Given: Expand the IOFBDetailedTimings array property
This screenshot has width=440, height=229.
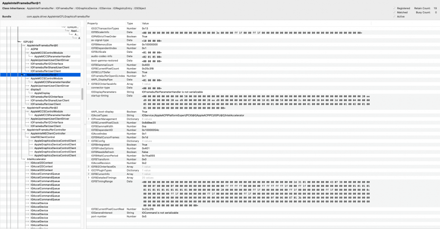Looking at the screenshot, I should click(x=89, y=178).
